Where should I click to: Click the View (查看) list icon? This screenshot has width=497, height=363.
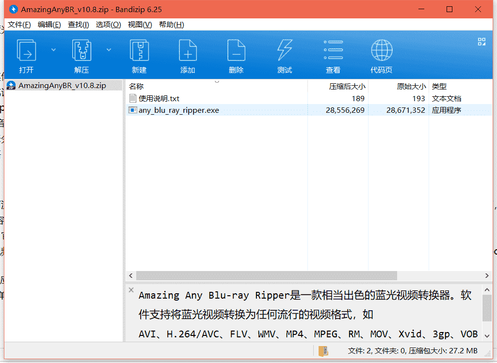click(x=333, y=50)
